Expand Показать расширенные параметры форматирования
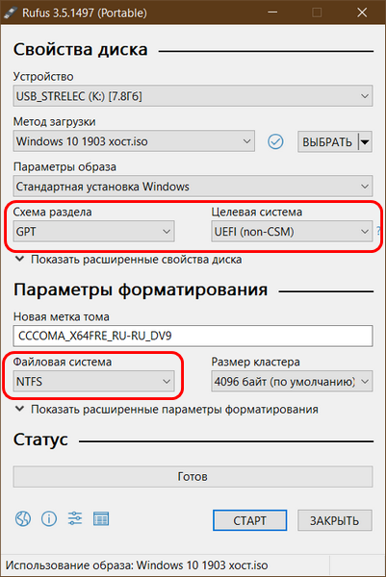386x577 pixels. point(167,410)
